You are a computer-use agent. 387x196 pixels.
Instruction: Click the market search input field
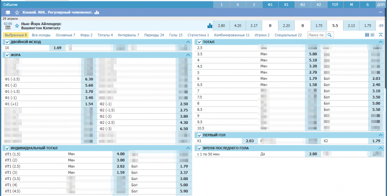point(316,35)
